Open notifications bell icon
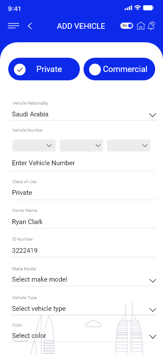The width and height of the screenshot is (163, 354). pos(151,26)
